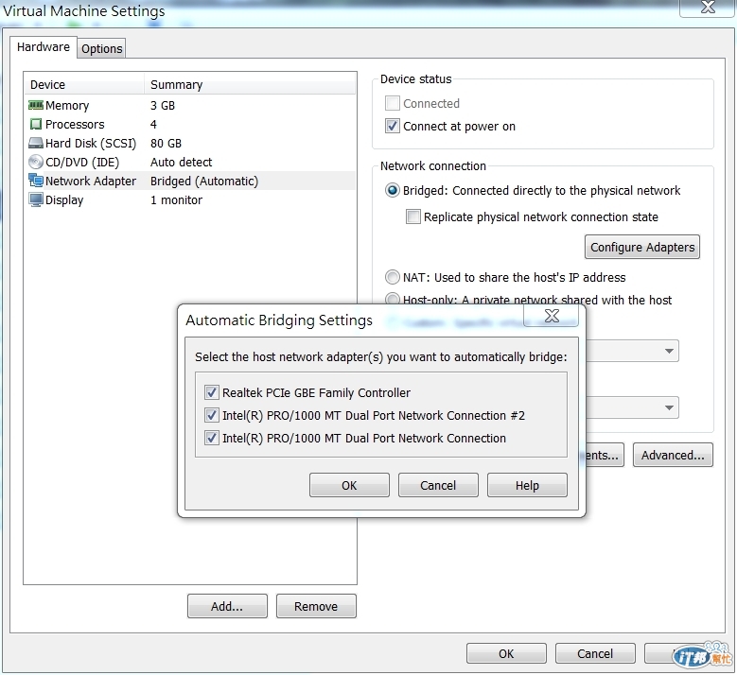Select the Bridged network connection radio
This screenshot has height=675, width=737.
(392, 190)
